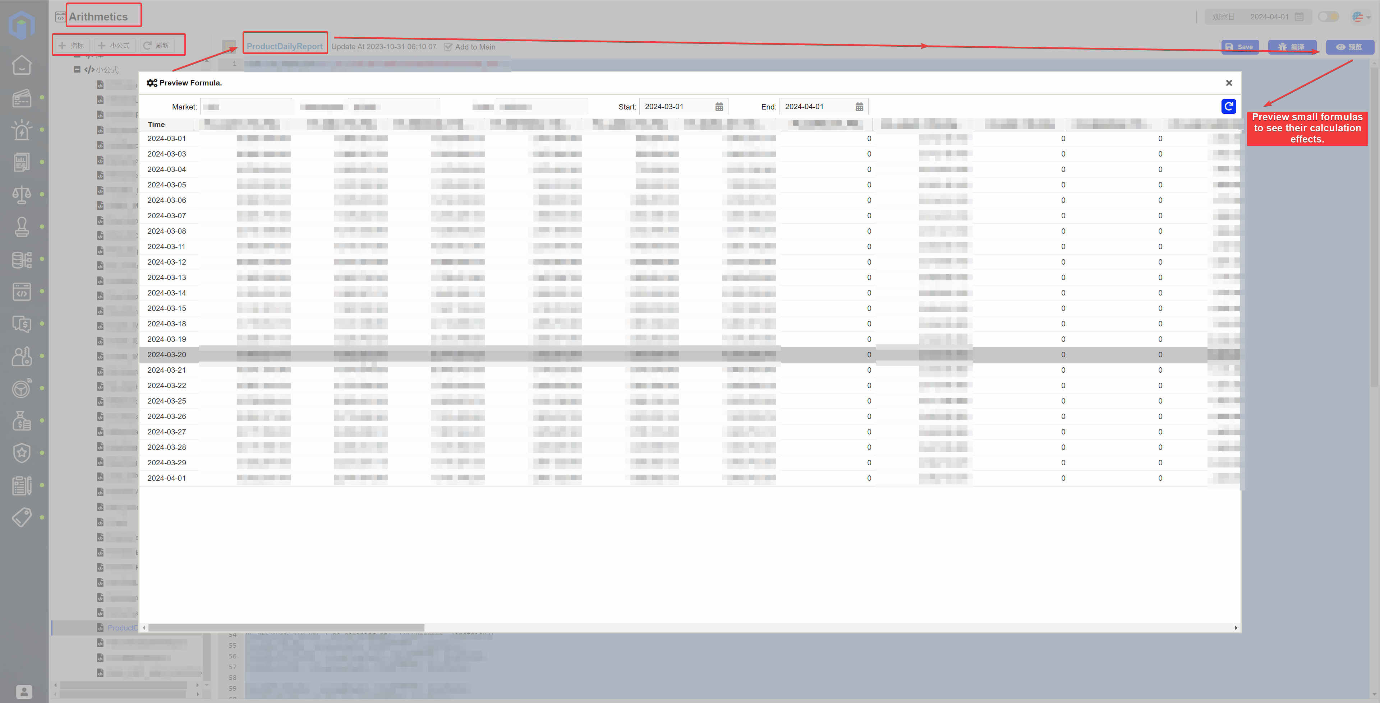Click the hexagon app logo
The height and width of the screenshot is (703, 1380).
pos(22,25)
